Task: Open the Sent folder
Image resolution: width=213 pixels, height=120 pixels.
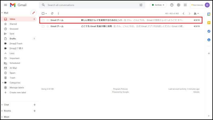Action: click(x=12, y=34)
